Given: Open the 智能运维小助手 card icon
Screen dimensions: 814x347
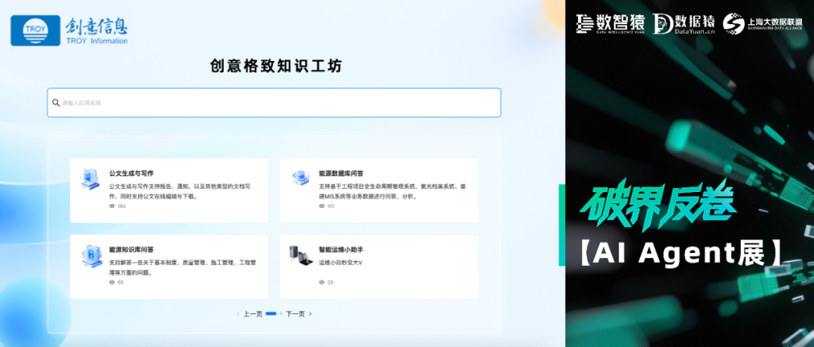Looking at the screenshot, I should click(x=301, y=255).
